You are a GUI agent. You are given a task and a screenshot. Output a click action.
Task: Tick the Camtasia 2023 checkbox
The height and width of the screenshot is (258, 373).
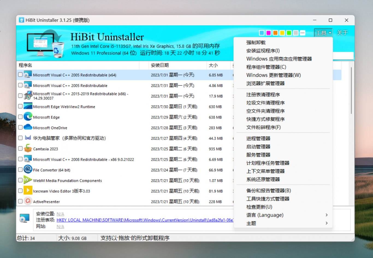[x=20, y=149]
